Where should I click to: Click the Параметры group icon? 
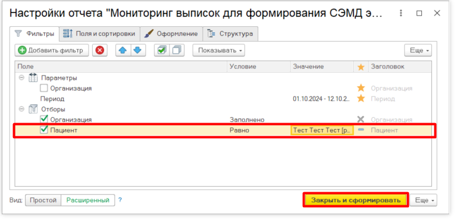[x=33, y=78]
